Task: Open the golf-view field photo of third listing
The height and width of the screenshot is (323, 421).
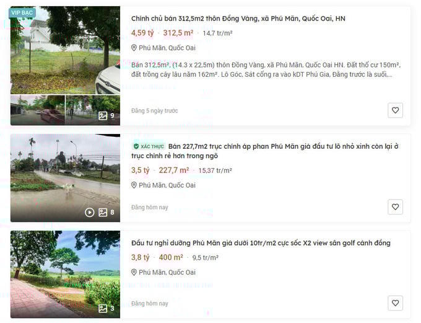Action: click(x=65, y=274)
